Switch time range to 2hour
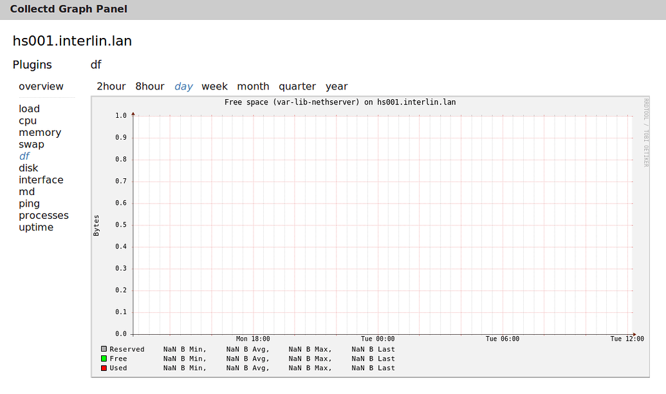This screenshot has width=666, height=394. pos(111,86)
